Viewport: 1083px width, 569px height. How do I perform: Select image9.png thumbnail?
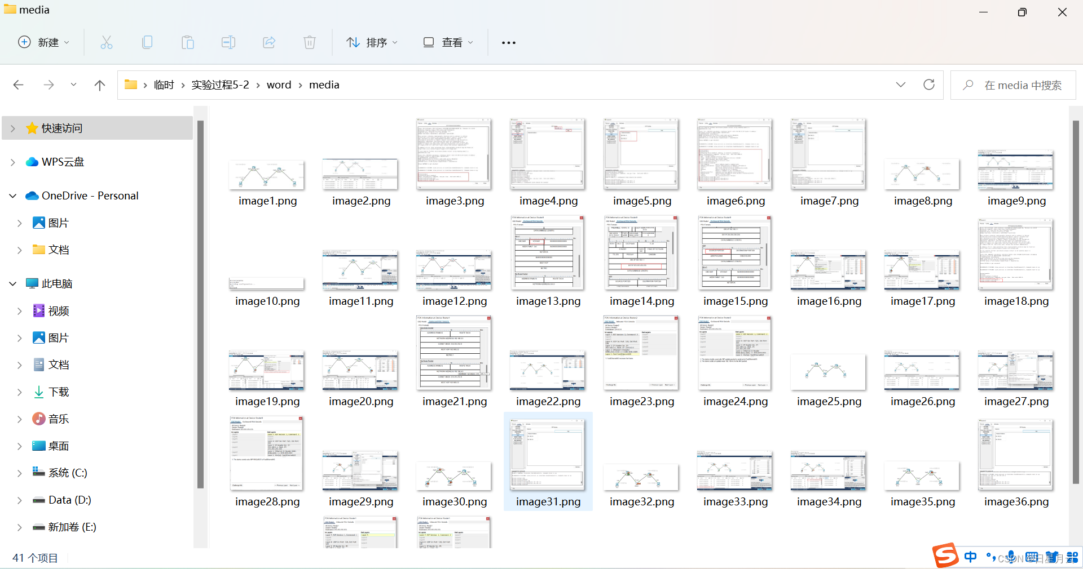[1016, 170]
